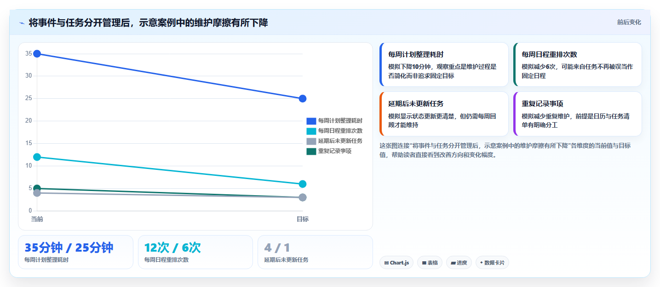This screenshot has height=287, width=660.
Task: Click legend label 重复记录事项
Action: point(335,151)
